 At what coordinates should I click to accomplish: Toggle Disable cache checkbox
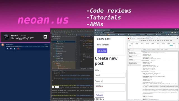[x=143, y=39]
